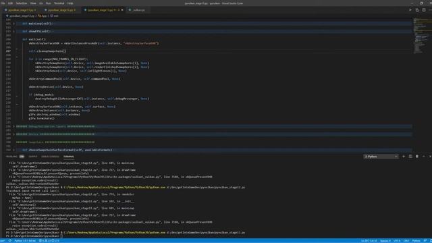
Task: Open the Go menu
Action: point(41,3)
